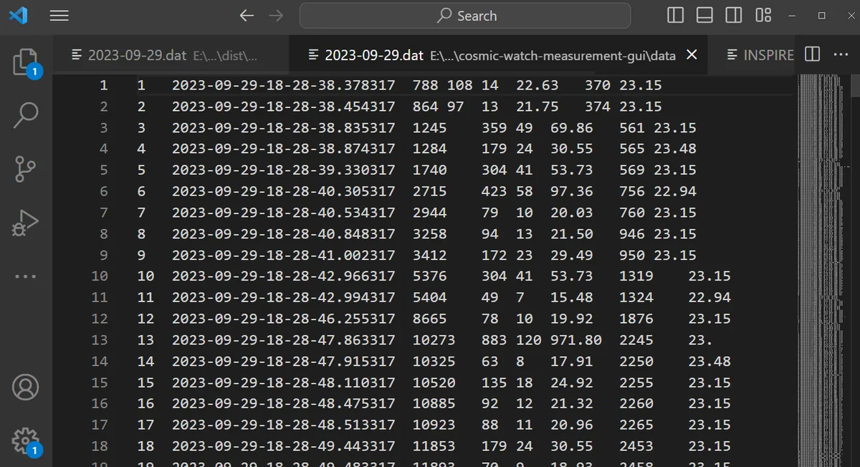Screen dimensions: 860x467
Task: Open the hamburger application menu
Action: click(59, 16)
